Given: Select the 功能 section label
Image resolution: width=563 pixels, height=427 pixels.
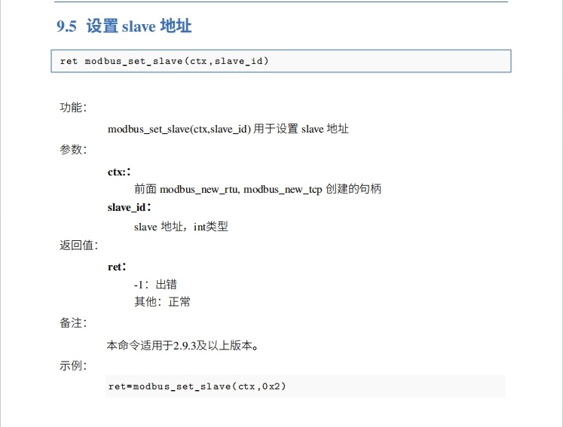Looking at the screenshot, I should 72,108.
